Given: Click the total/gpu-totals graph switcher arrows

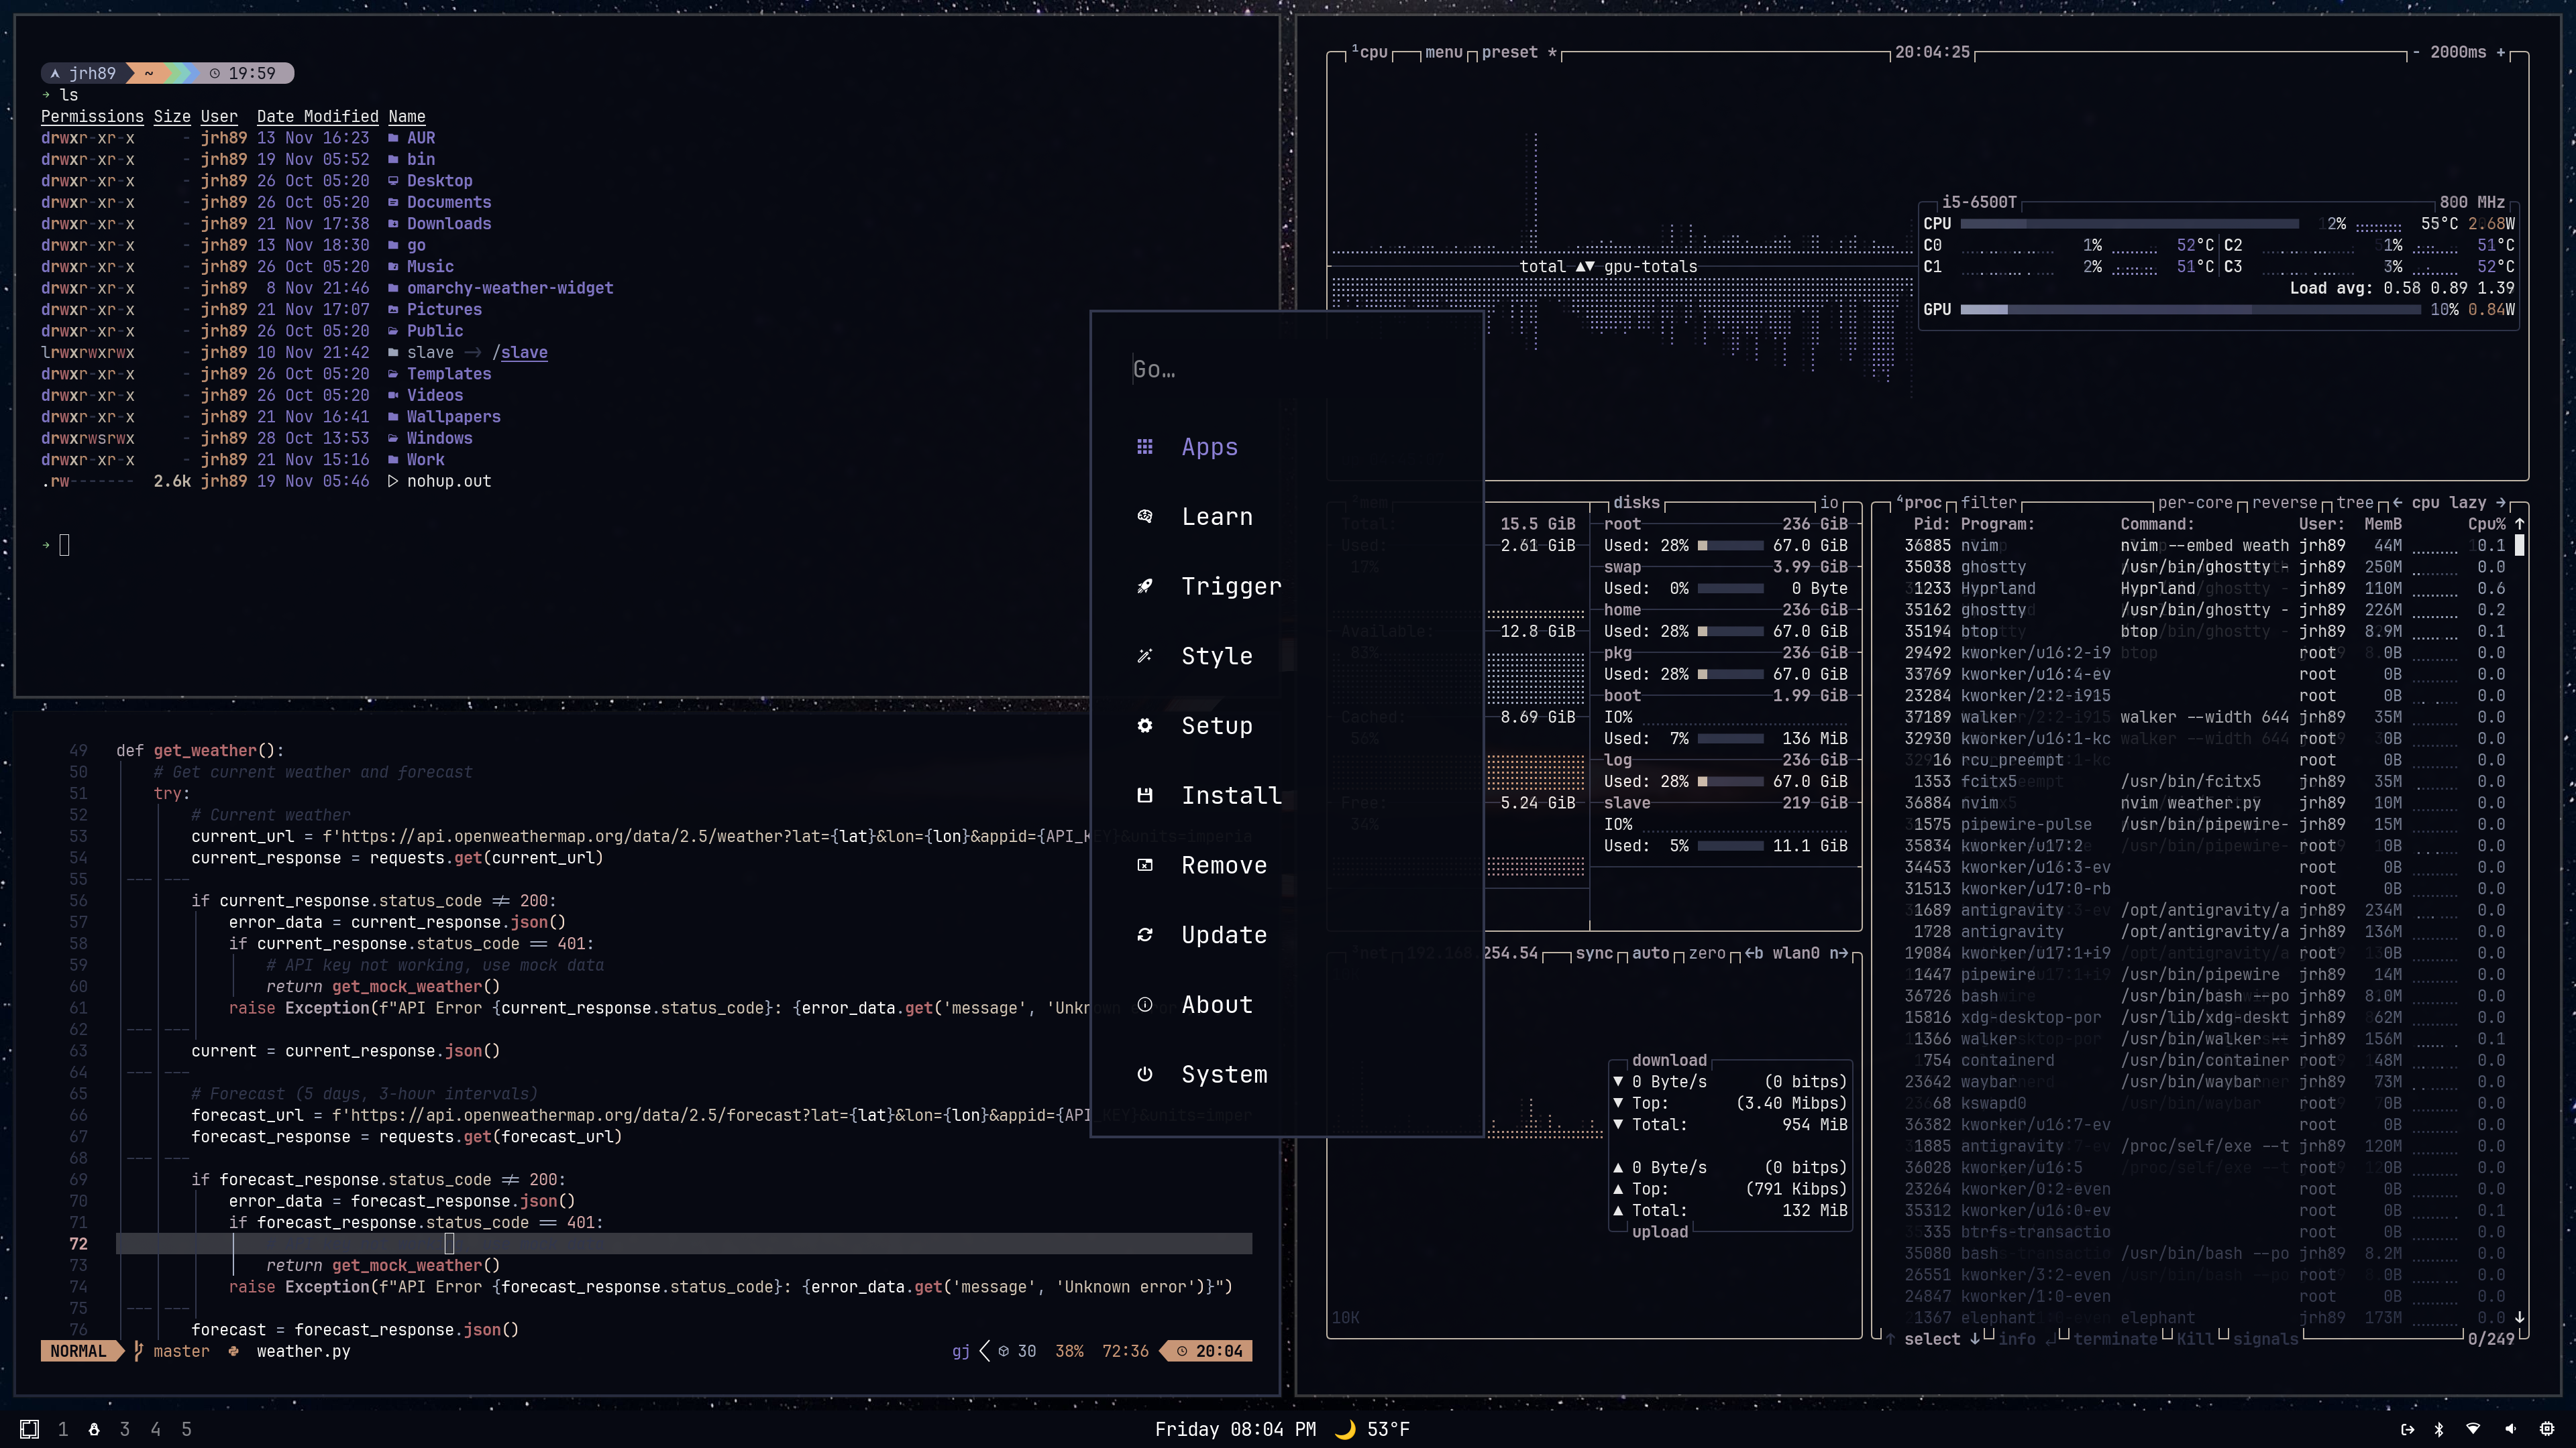Looking at the screenshot, I should pos(1584,267).
